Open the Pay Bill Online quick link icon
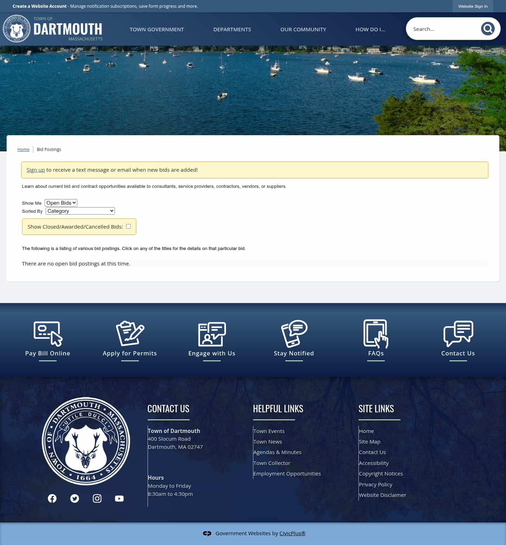 (x=47, y=334)
